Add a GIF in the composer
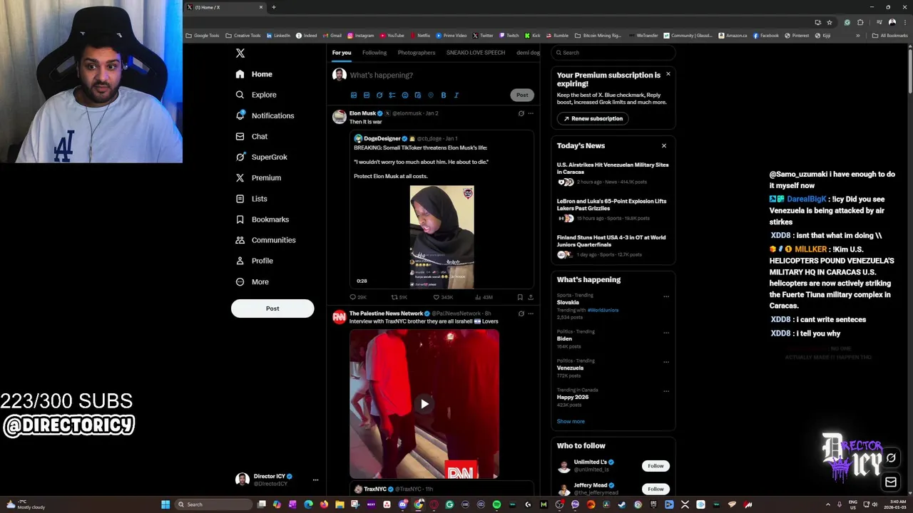Viewport: 913px width, 513px height. [367, 95]
